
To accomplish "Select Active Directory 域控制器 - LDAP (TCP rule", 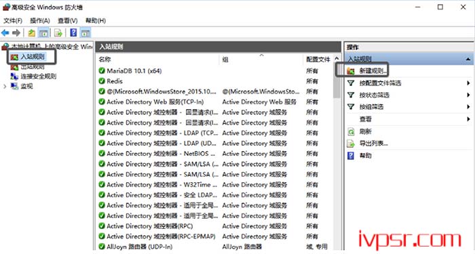I will click(162, 133).
